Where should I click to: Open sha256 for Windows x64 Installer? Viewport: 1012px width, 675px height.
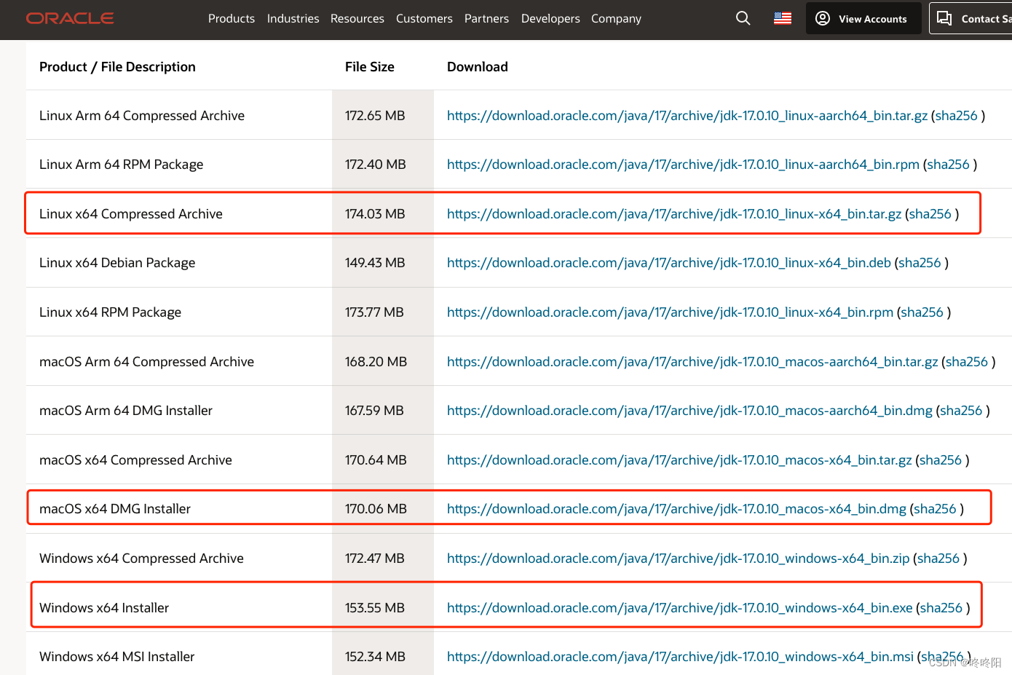tap(941, 608)
